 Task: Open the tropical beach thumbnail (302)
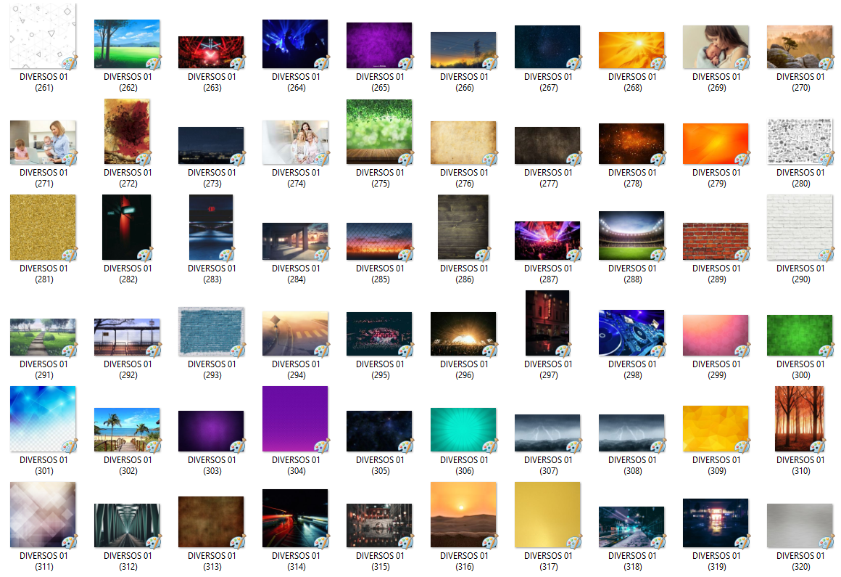[x=127, y=430]
